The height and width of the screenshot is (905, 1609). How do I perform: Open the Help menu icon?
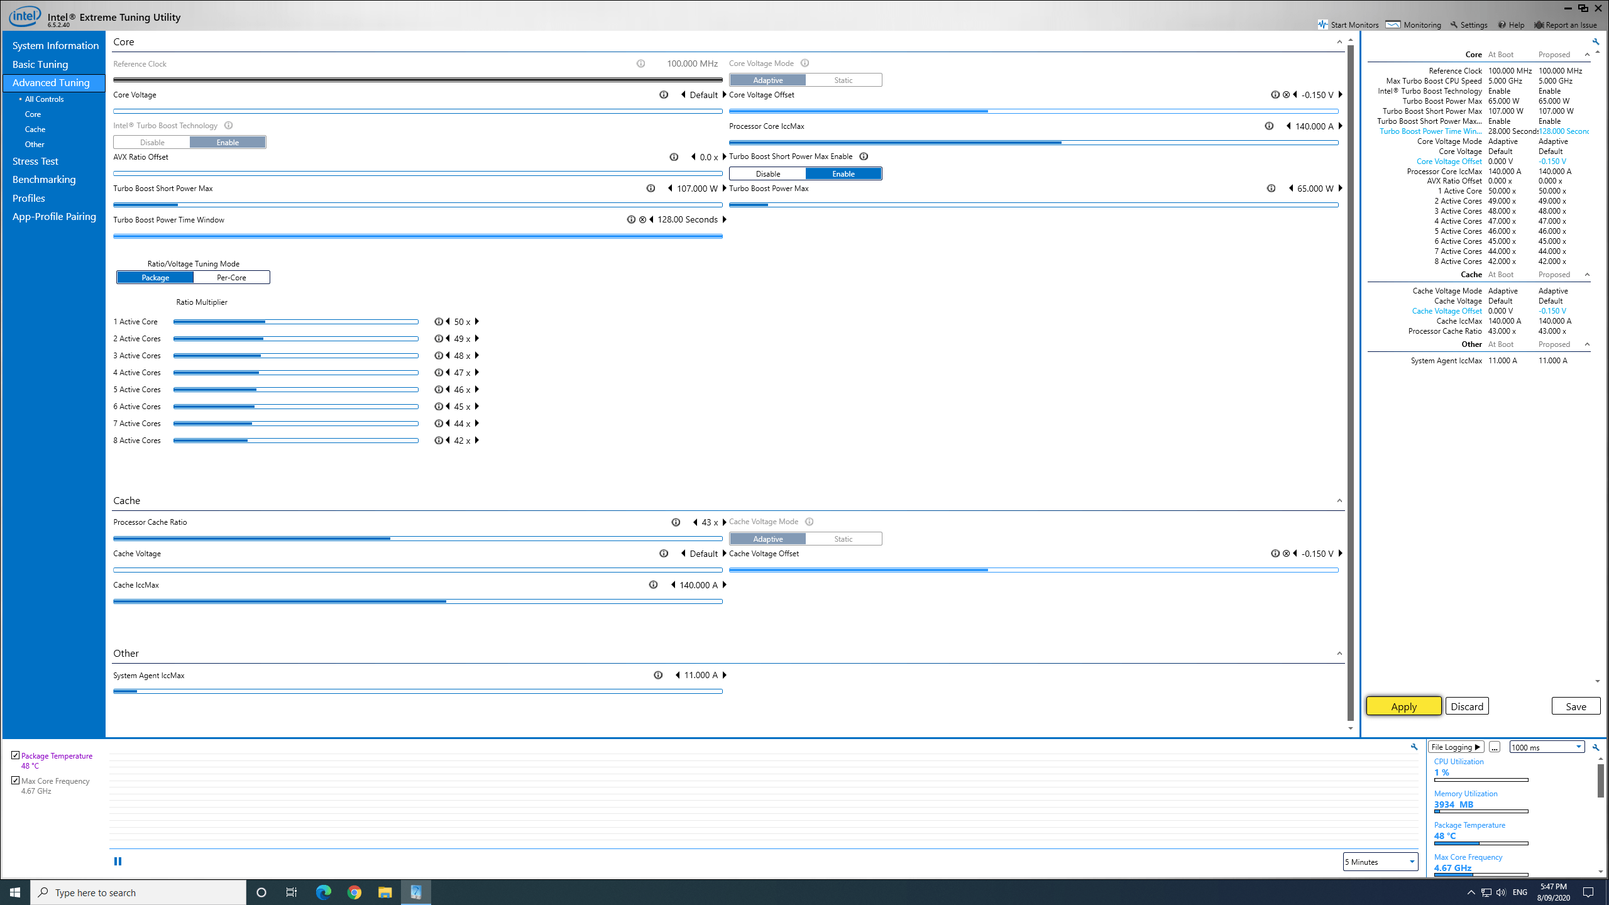point(1502,25)
